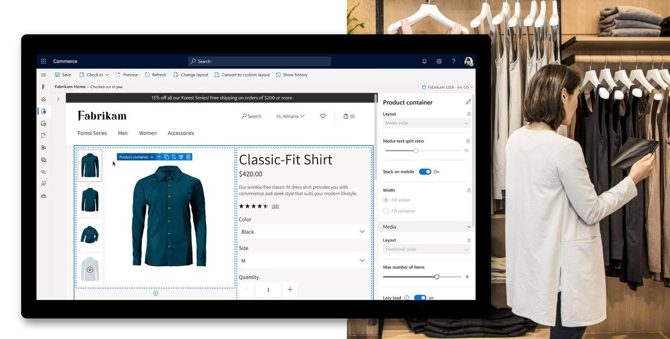Open the Check in dropdown

coord(94,75)
